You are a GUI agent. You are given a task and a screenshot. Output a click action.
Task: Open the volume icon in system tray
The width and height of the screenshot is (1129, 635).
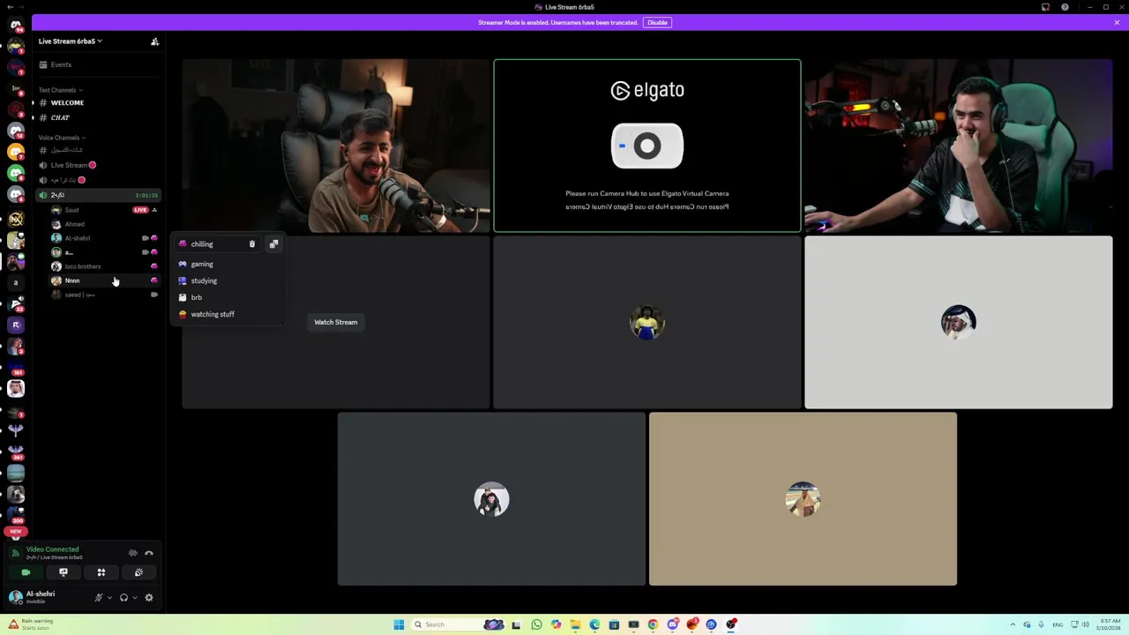click(1085, 624)
